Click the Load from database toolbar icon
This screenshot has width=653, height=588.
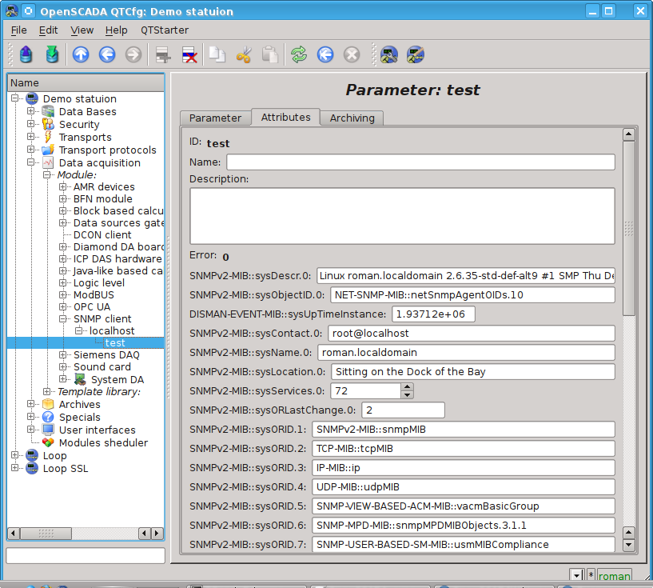pos(26,54)
